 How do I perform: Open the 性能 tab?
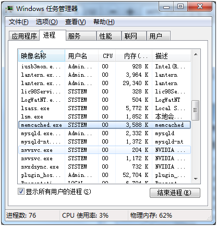109,36
